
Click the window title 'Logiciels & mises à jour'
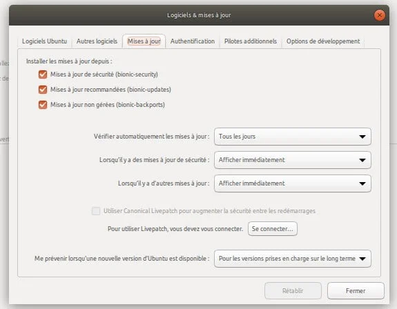[x=199, y=15]
